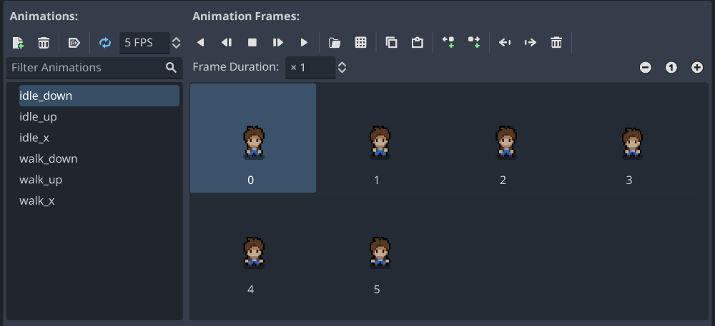This screenshot has height=326, width=715.
Task: Click the Frame Duration stepper arrows
Action: point(342,68)
